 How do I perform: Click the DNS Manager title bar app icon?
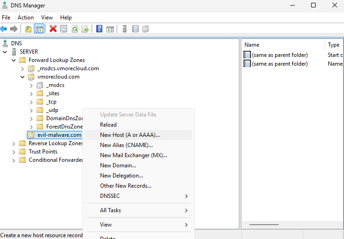5,5
